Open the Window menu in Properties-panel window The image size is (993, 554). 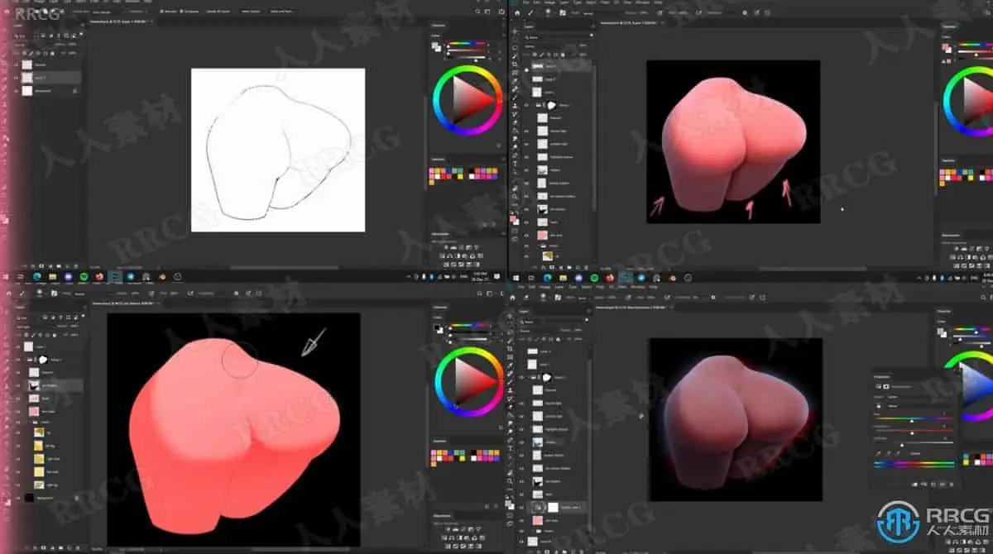click(638, 286)
